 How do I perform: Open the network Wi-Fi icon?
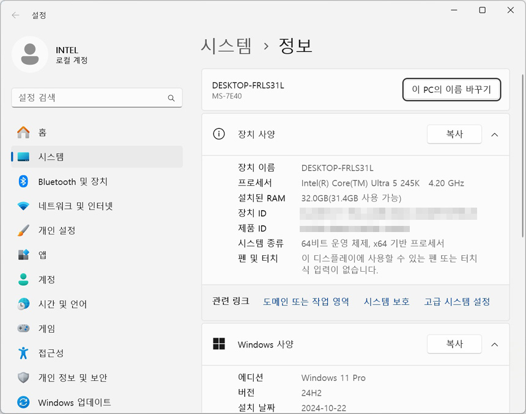tap(23, 206)
